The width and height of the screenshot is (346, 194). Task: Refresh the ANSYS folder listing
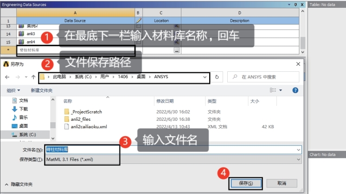217,77
